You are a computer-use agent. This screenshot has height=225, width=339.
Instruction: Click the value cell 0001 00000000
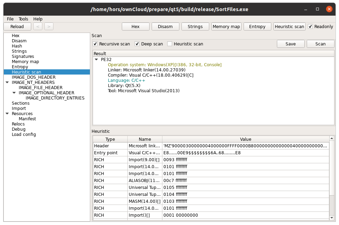tap(246, 215)
